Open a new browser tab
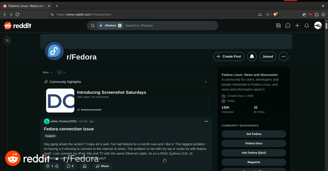The image size is (328, 171). 57,6
